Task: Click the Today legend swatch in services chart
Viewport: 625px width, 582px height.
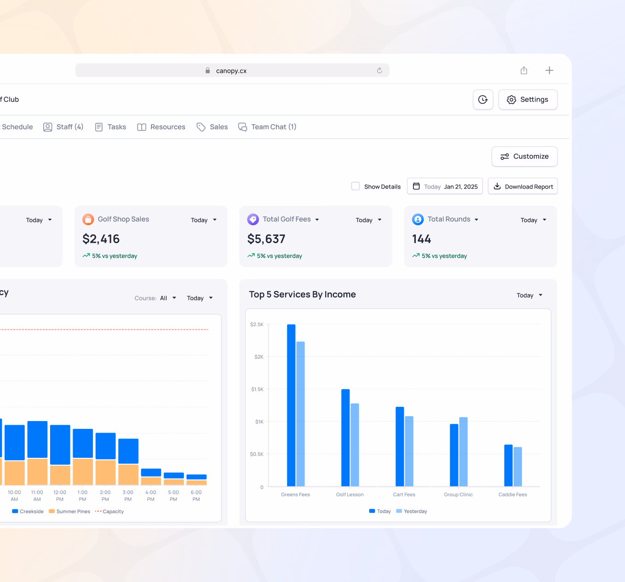Action: click(372, 511)
